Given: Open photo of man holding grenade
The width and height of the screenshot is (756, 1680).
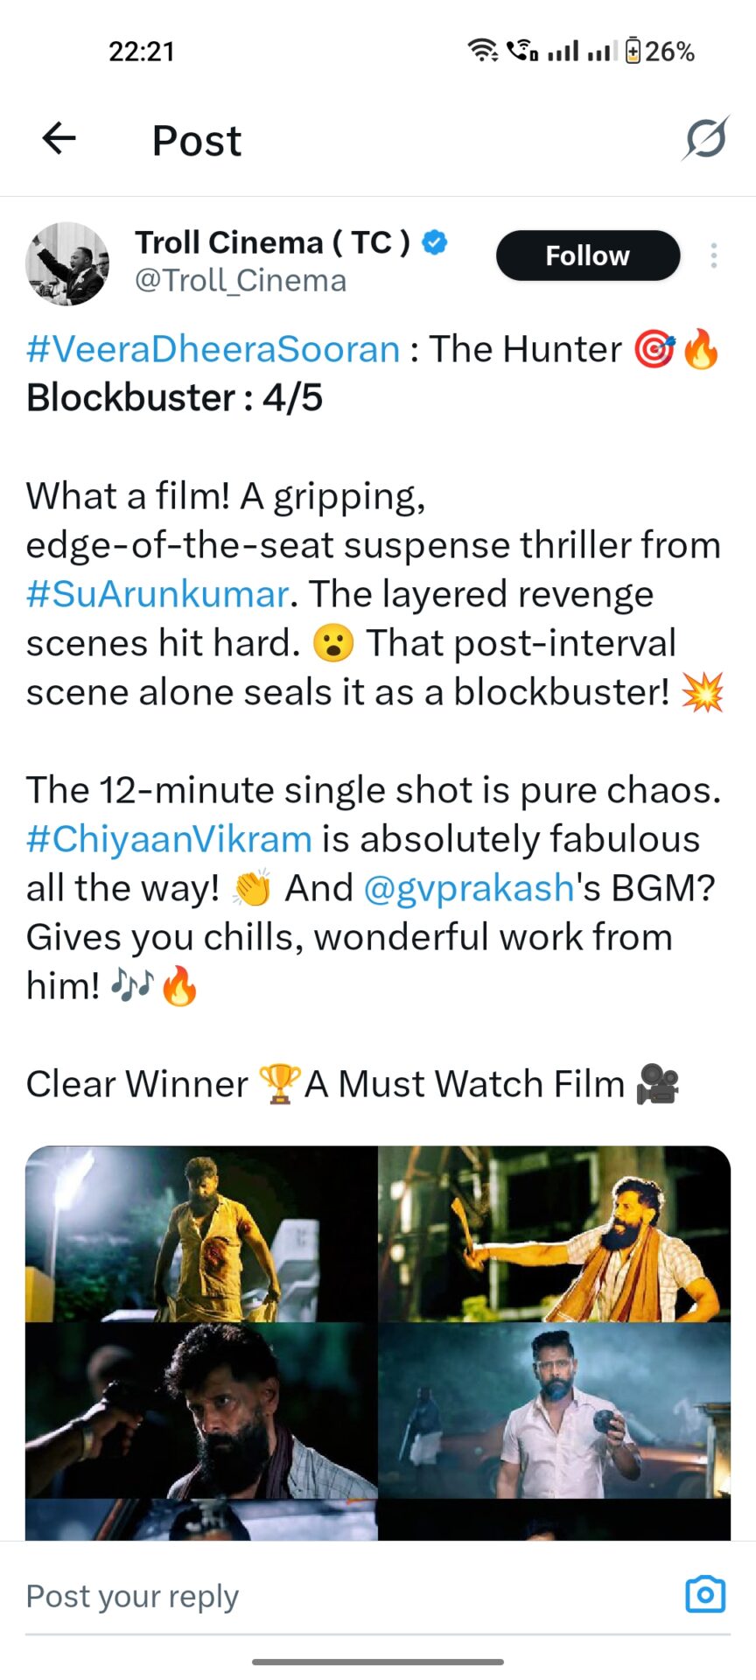Looking at the screenshot, I should (555, 1410).
